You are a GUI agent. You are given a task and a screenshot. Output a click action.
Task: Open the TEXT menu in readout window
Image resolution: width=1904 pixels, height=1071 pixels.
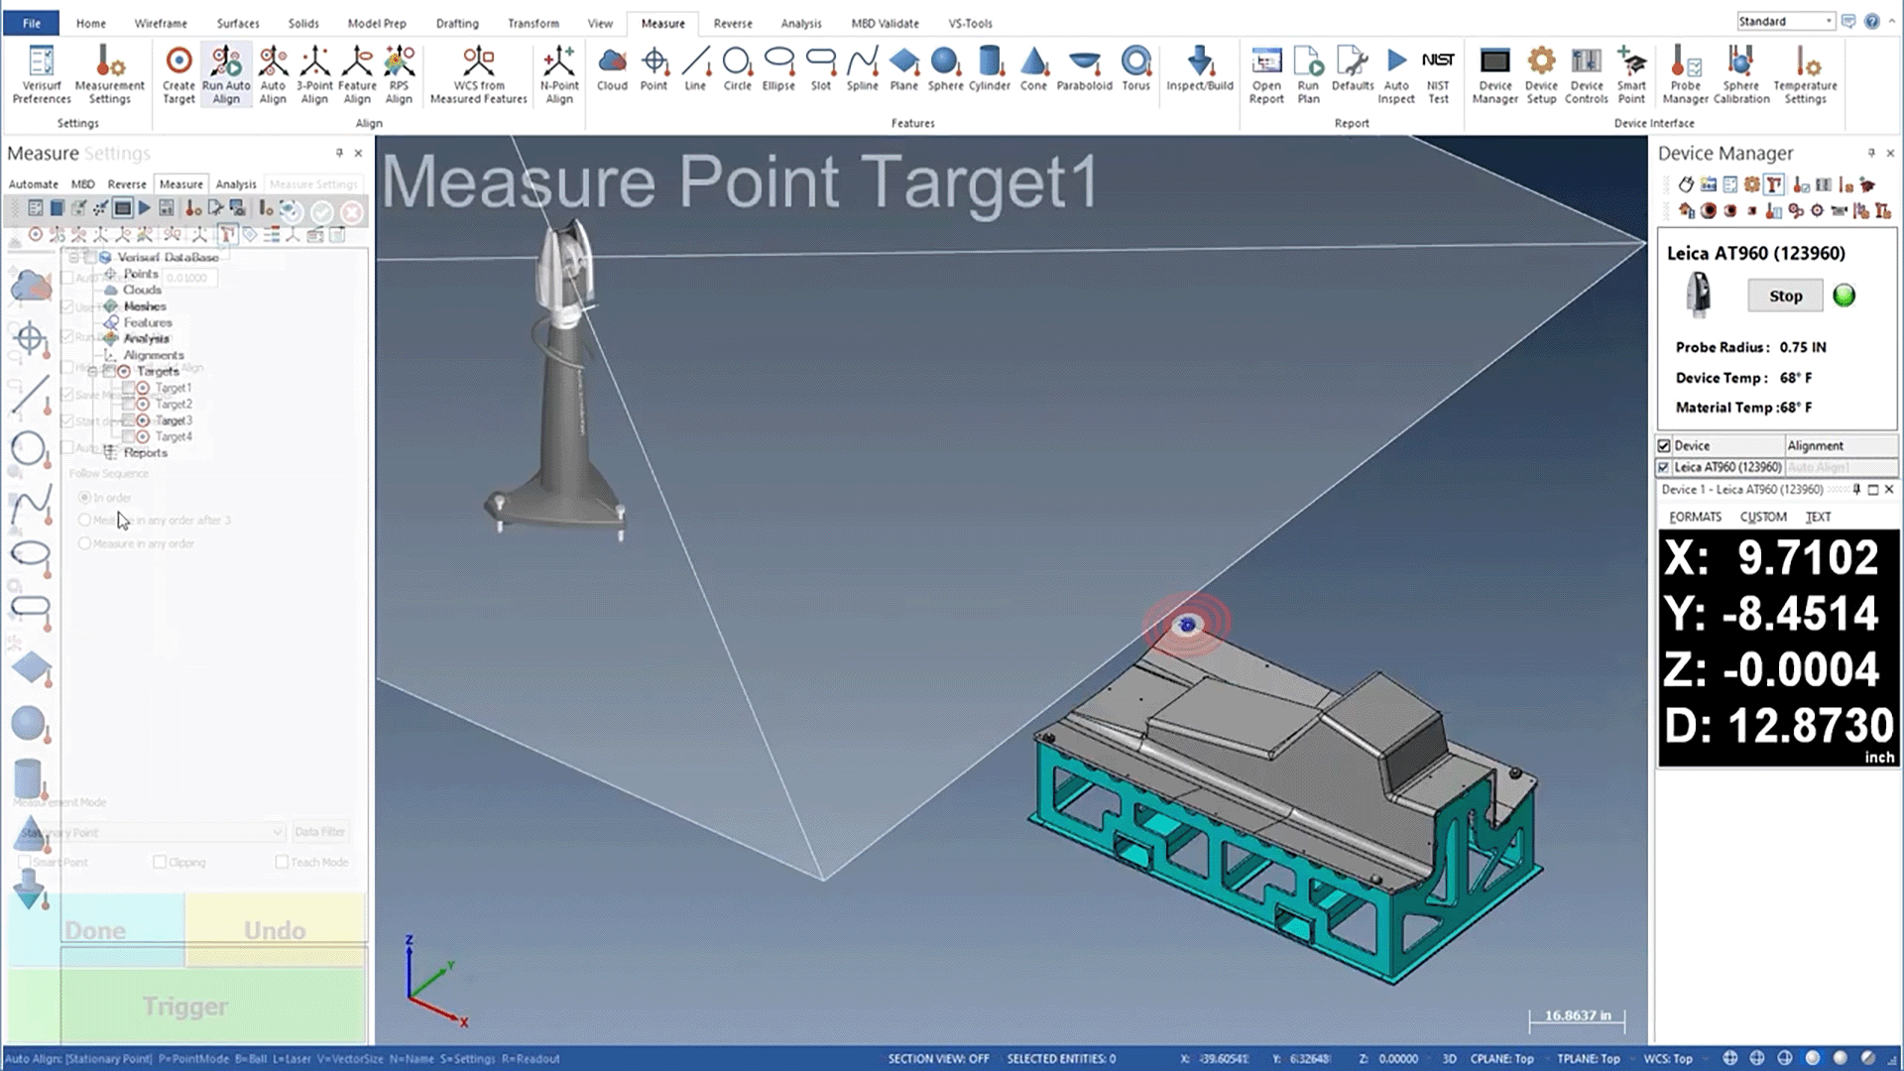tap(1818, 517)
